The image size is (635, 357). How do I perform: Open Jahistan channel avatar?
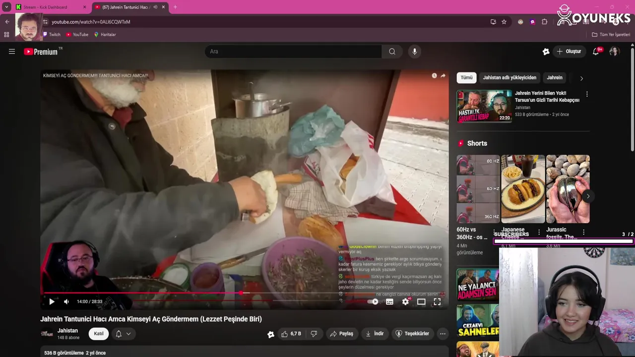(x=47, y=334)
